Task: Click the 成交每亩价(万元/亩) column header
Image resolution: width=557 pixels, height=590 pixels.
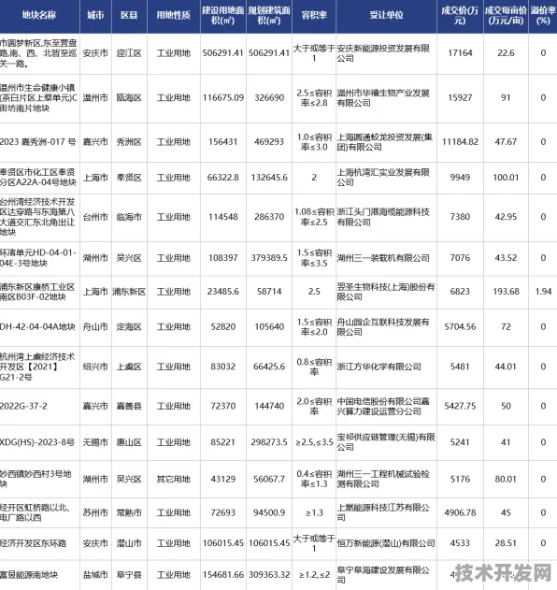Action: 506,15
